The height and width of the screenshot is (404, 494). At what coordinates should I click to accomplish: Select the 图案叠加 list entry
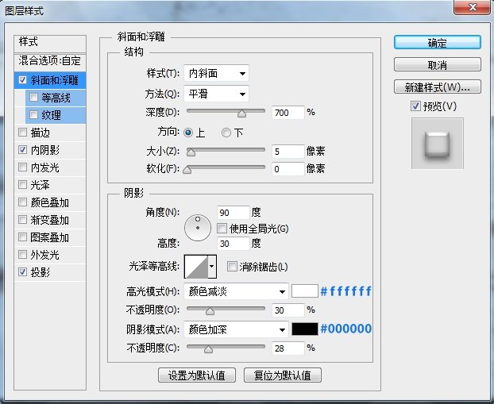click(x=50, y=237)
